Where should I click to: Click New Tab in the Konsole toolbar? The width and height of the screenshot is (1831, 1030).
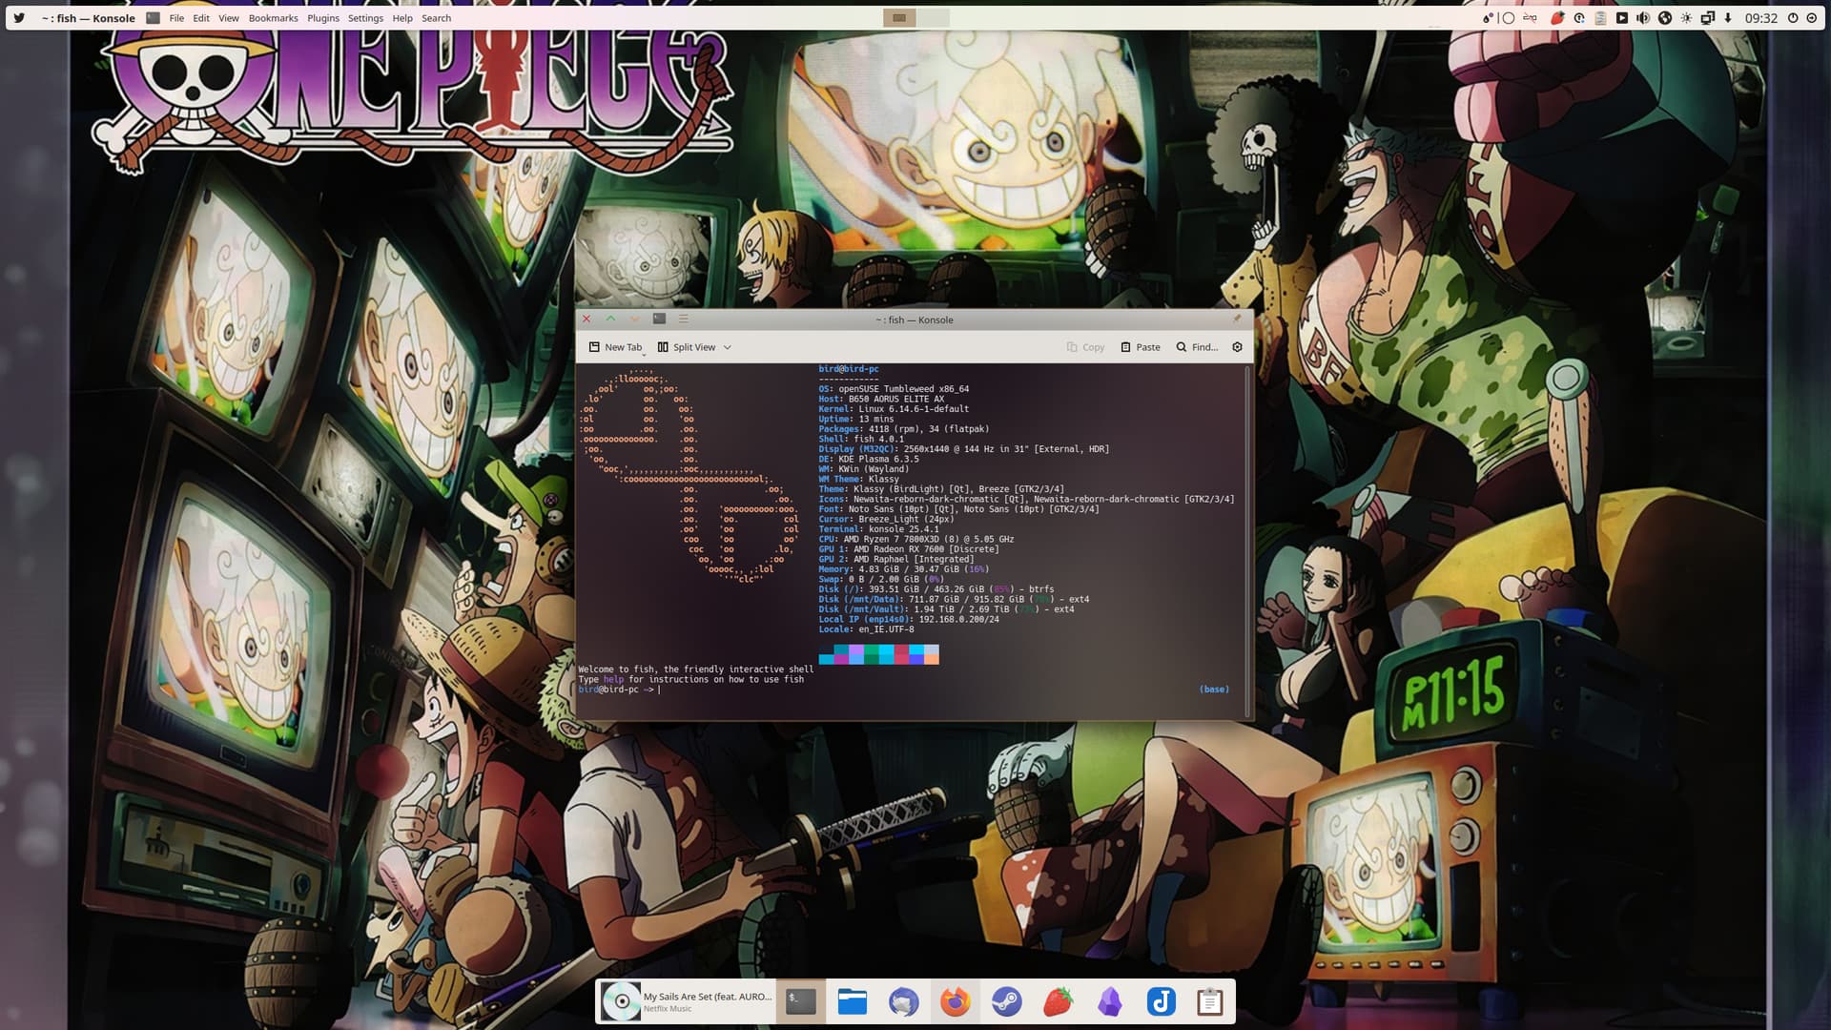615,347
